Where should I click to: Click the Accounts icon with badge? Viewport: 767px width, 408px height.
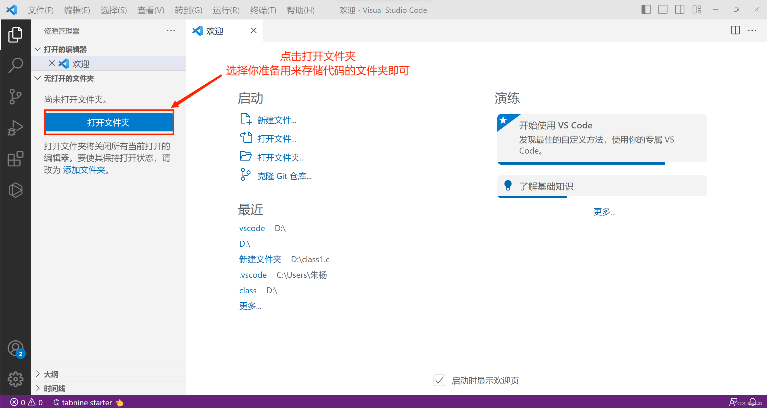click(16, 348)
